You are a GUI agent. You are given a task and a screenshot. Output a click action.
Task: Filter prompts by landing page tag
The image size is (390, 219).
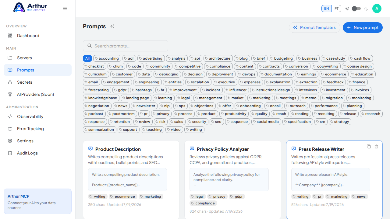(x=136, y=98)
